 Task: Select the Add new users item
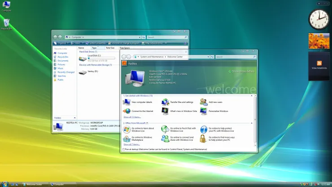click(x=211, y=102)
